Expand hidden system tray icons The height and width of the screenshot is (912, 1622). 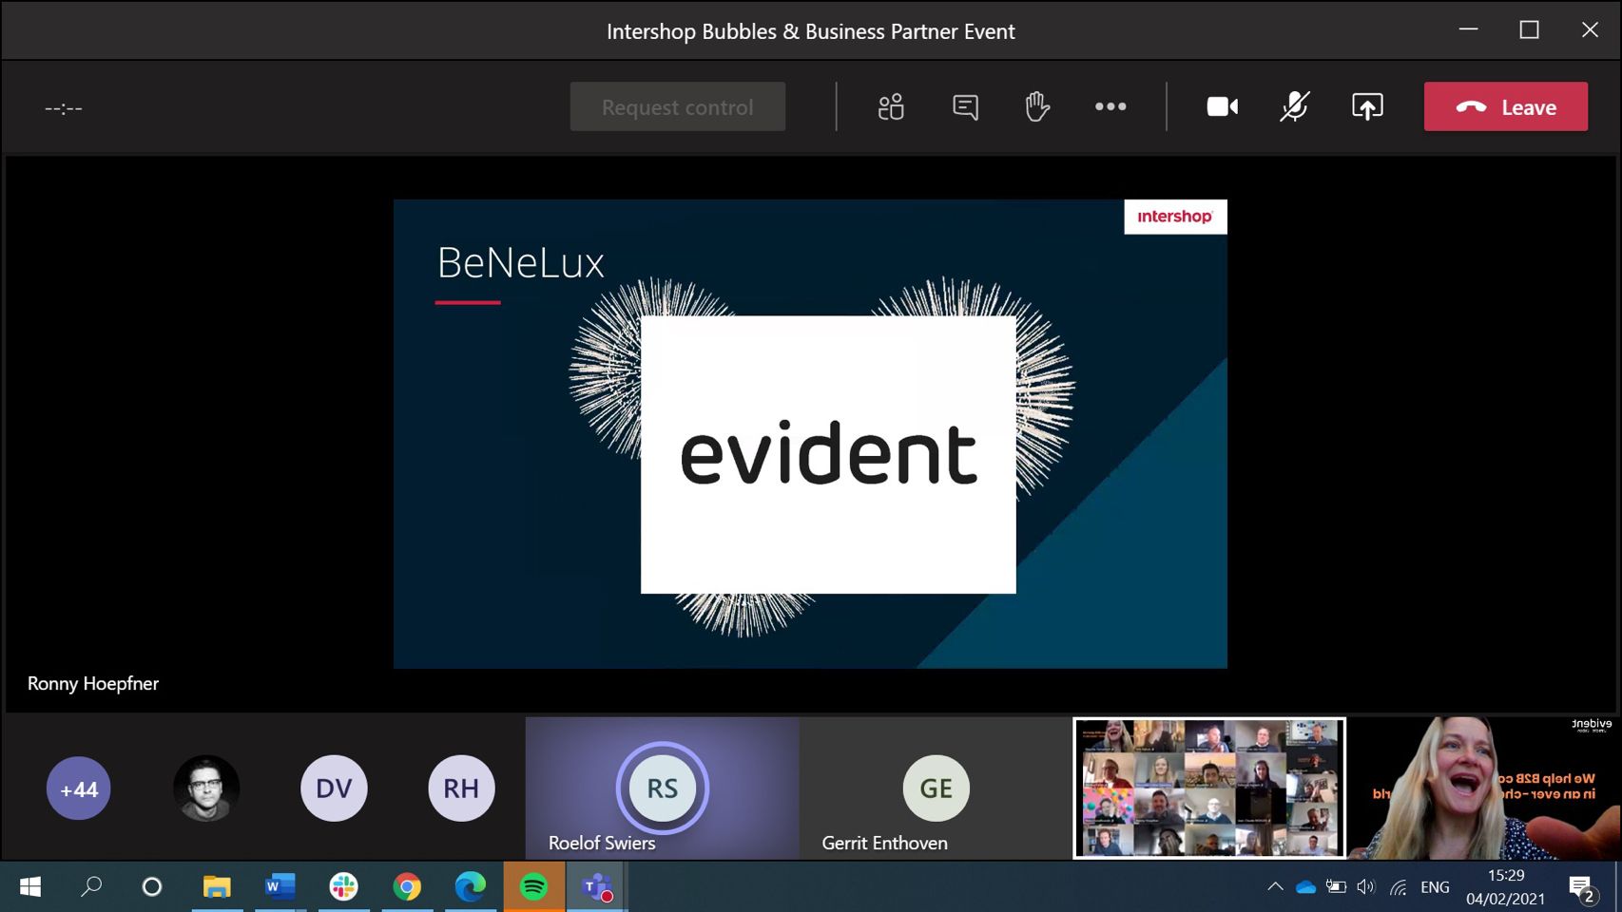(1275, 887)
